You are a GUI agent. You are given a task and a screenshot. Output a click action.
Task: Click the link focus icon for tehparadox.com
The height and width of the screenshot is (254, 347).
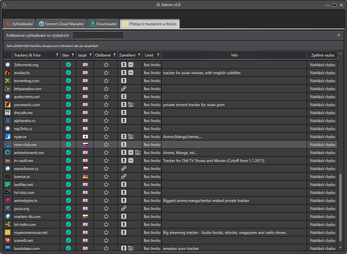124,89
